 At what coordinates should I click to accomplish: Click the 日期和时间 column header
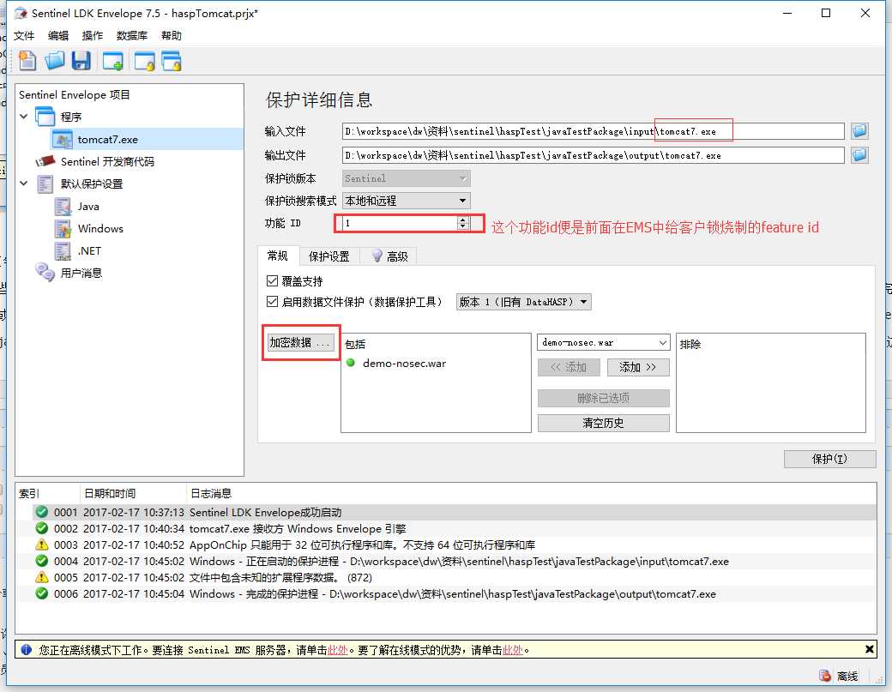(110, 493)
